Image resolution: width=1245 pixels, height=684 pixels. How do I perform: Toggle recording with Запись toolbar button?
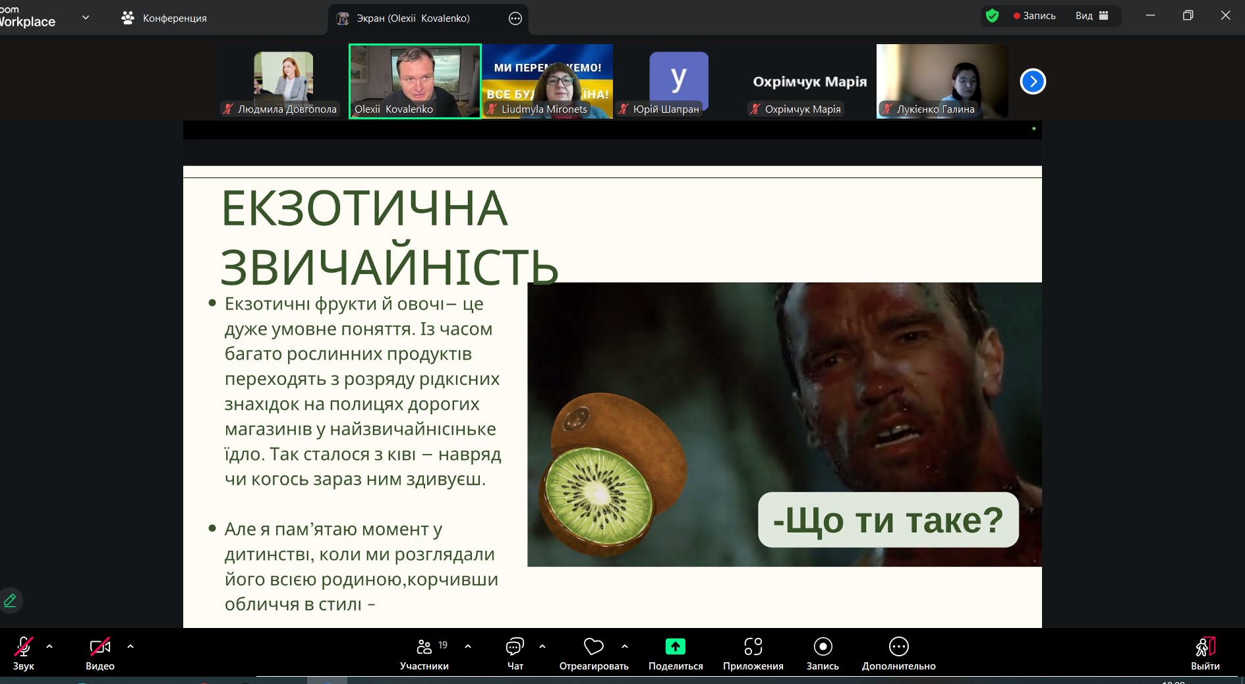(x=823, y=647)
